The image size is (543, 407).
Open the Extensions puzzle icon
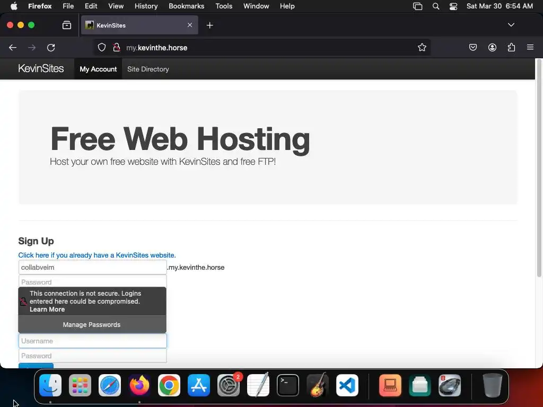click(x=511, y=47)
